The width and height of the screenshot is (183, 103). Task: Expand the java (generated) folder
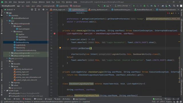coord(7,58)
